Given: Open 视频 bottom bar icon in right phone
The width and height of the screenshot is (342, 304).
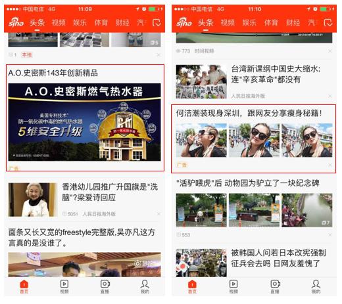Looking at the screenshot, I should pos(233,286).
